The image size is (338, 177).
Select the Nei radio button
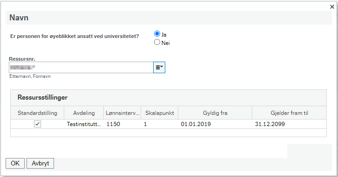pyautogui.click(x=157, y=42)
